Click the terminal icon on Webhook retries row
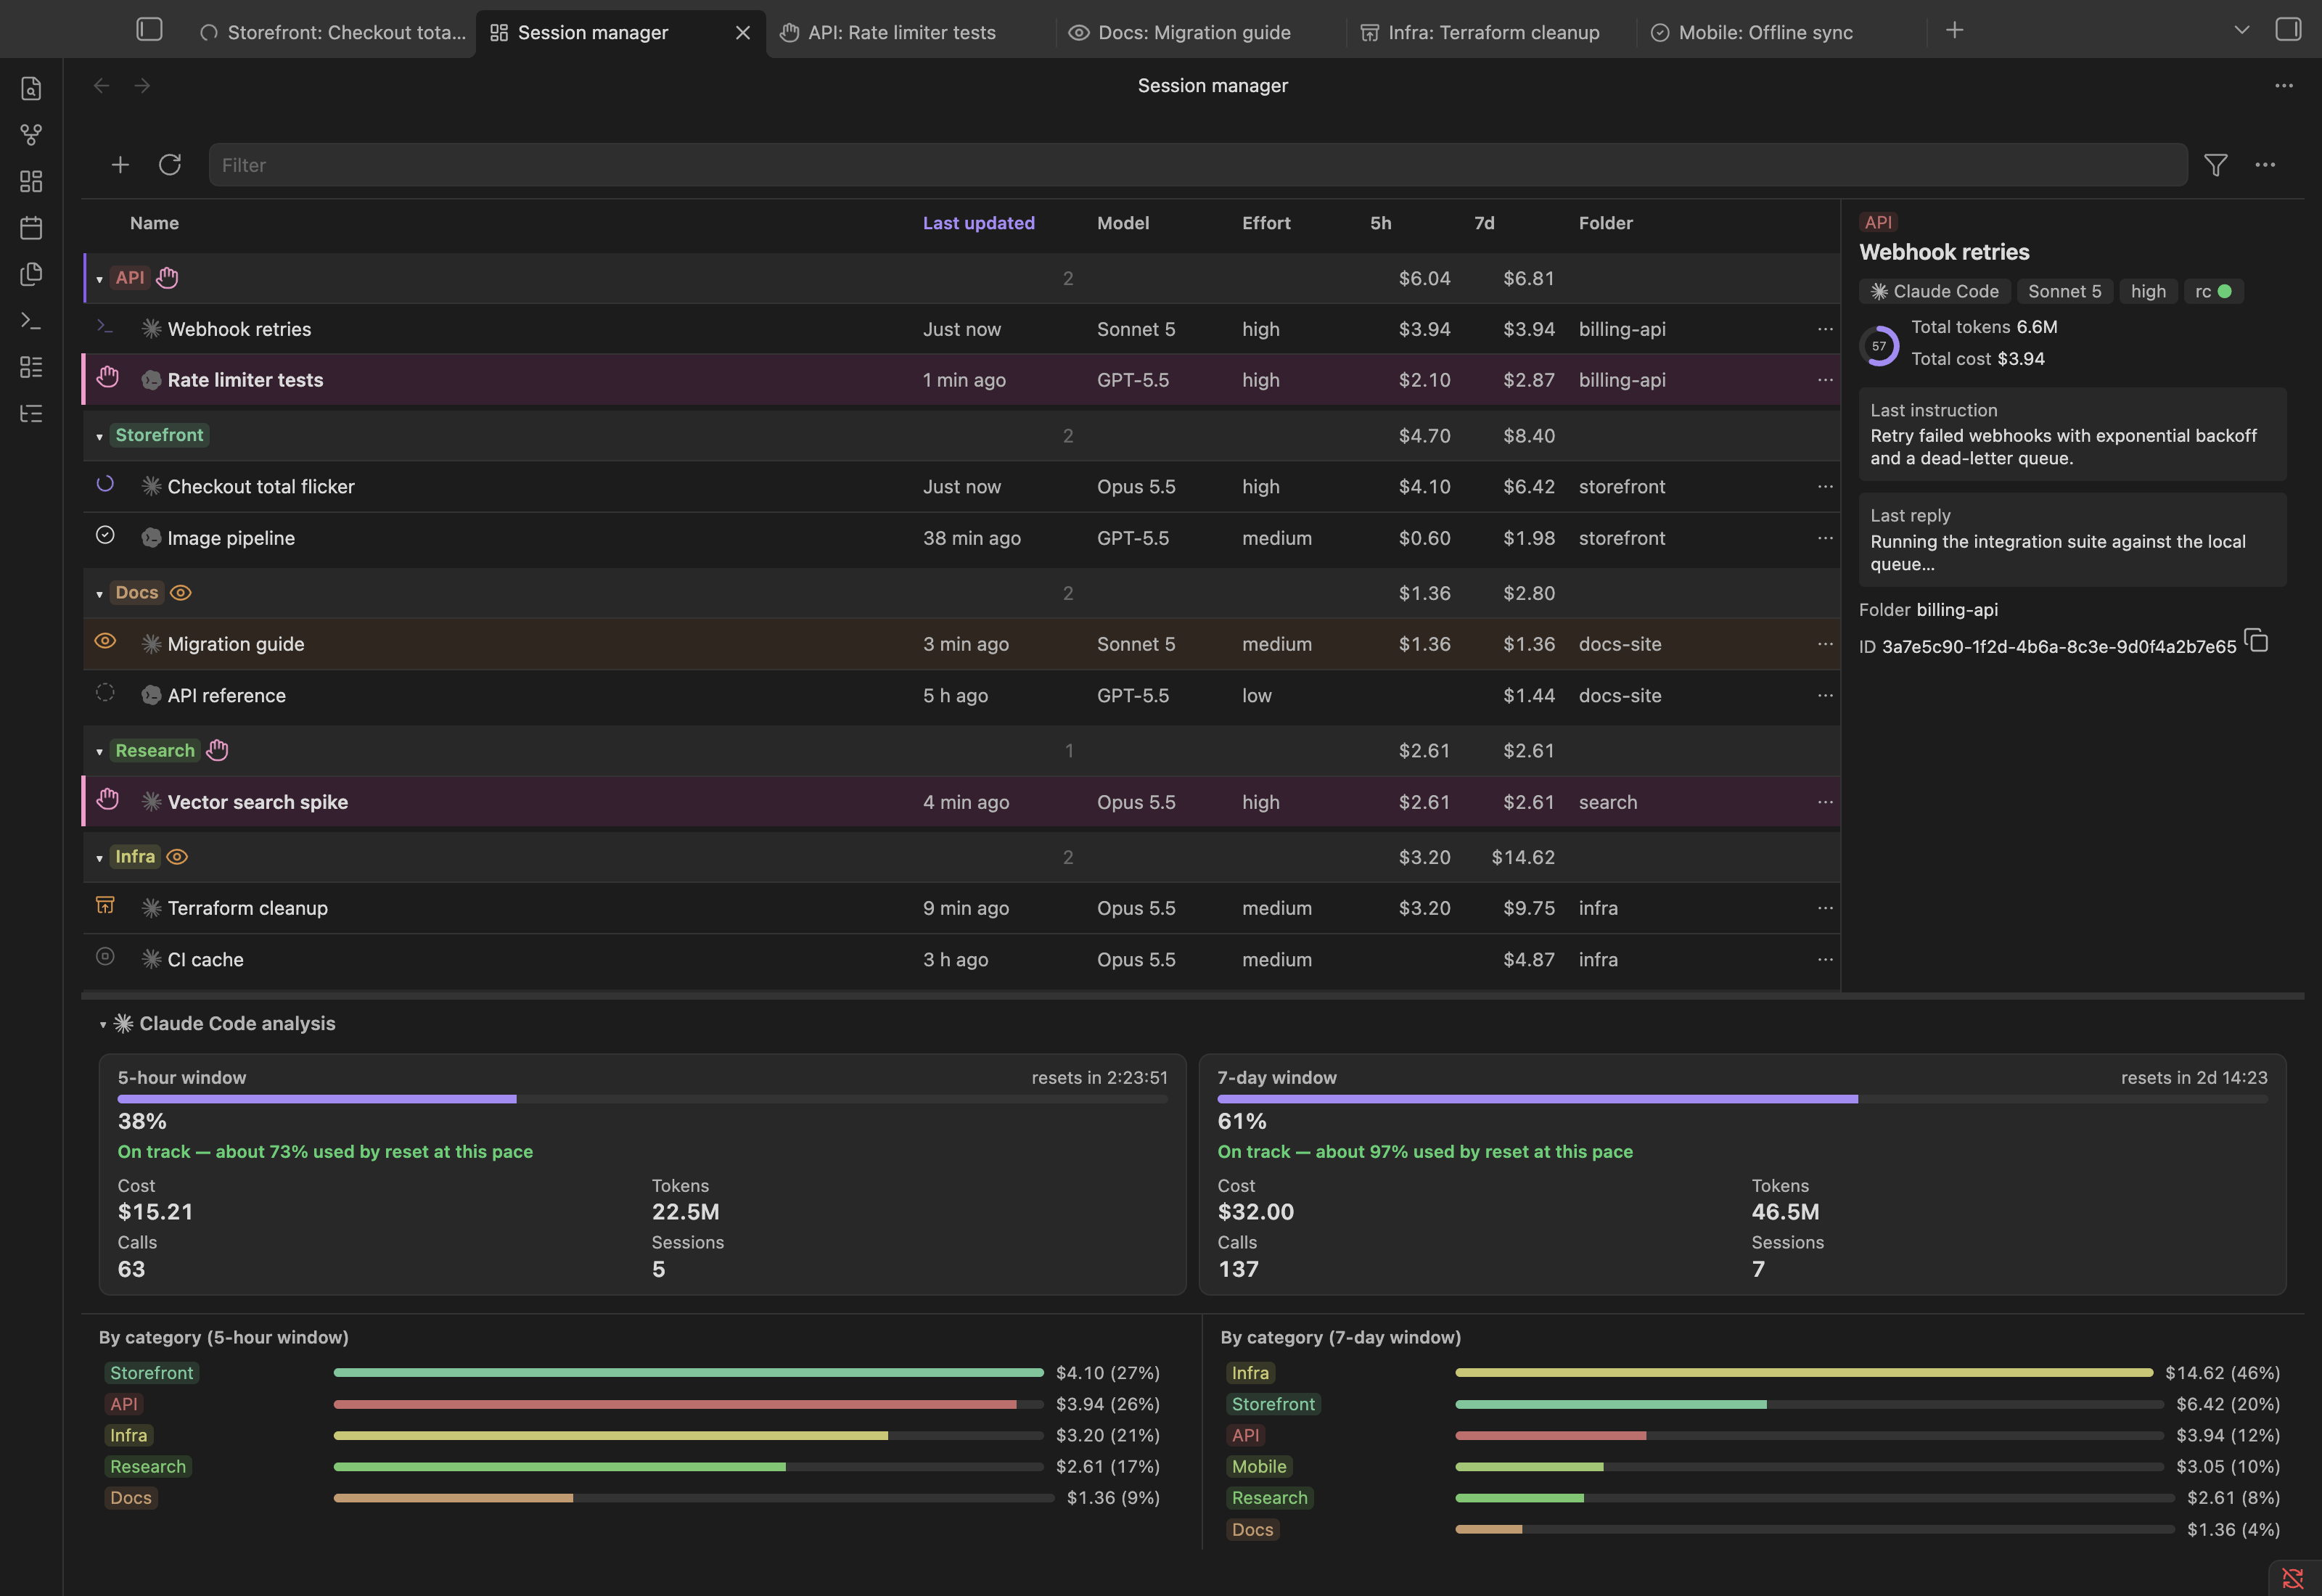This screenshot has width=2322, height=1596. point(105,326)
